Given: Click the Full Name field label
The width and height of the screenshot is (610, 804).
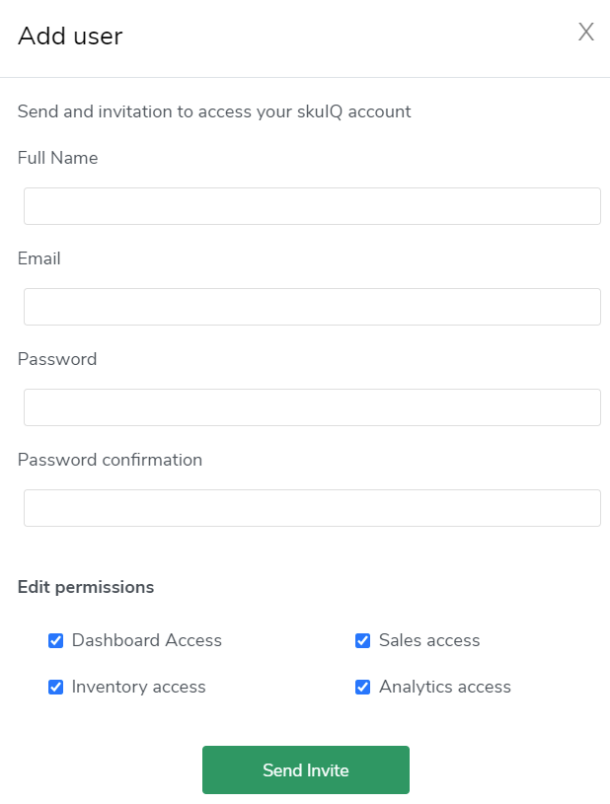Looking at the screenshot, I should tap(57, 158).
